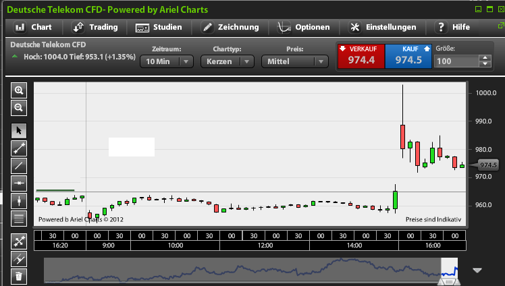Click the overview mini chart history area

tap(242, 270)
